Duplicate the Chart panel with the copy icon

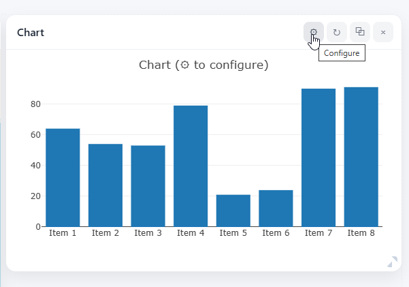tap(360, 32)
